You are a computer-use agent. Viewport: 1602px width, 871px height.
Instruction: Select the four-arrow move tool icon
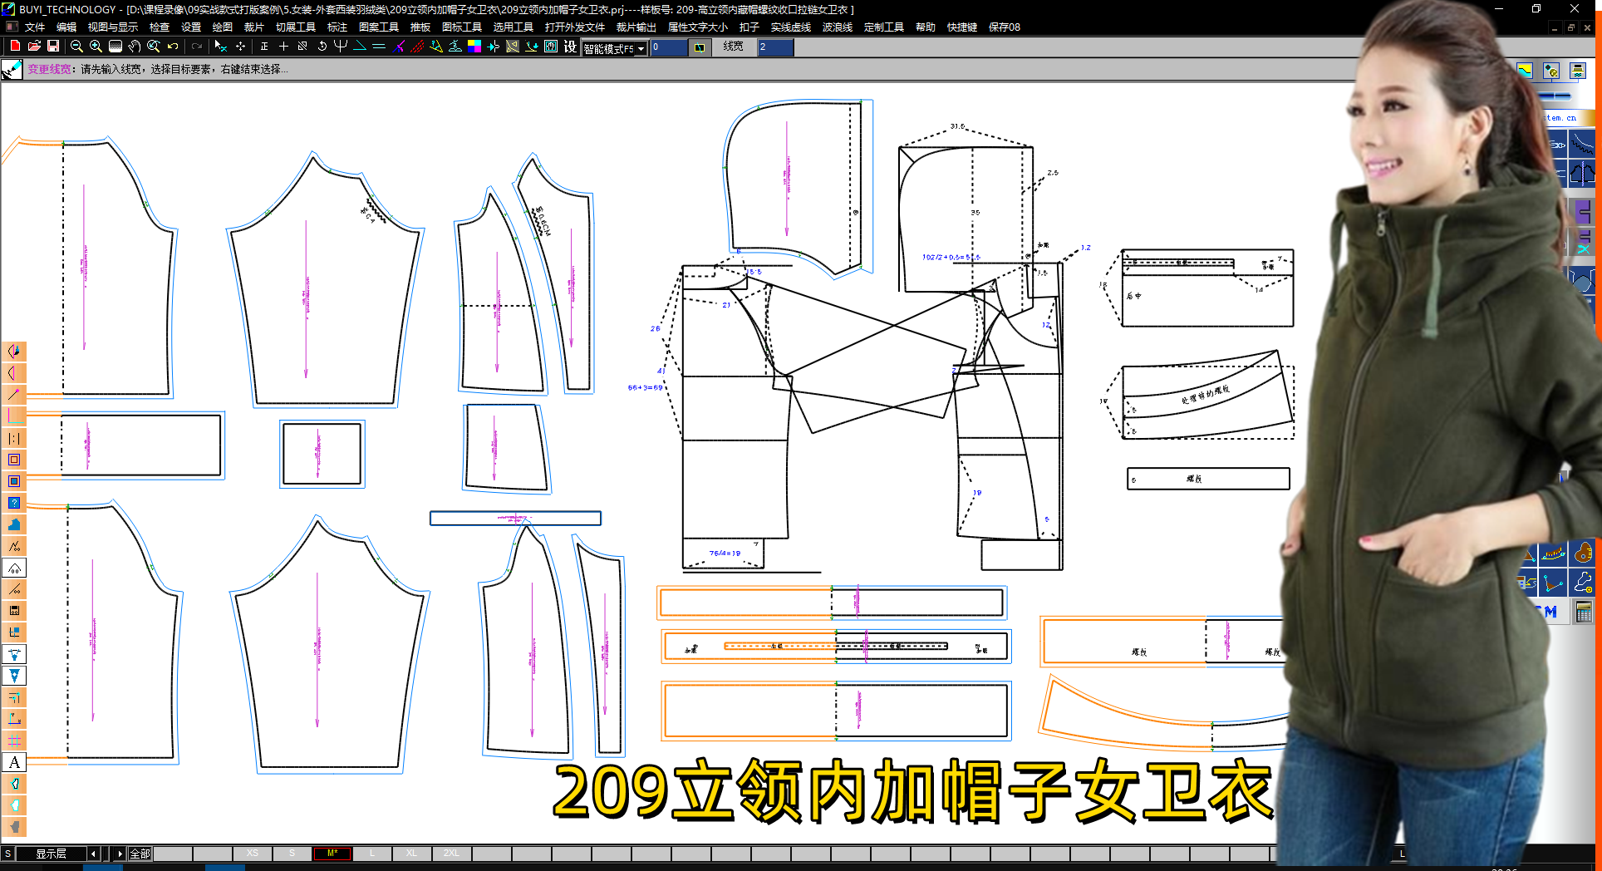(x=240, y=47)
